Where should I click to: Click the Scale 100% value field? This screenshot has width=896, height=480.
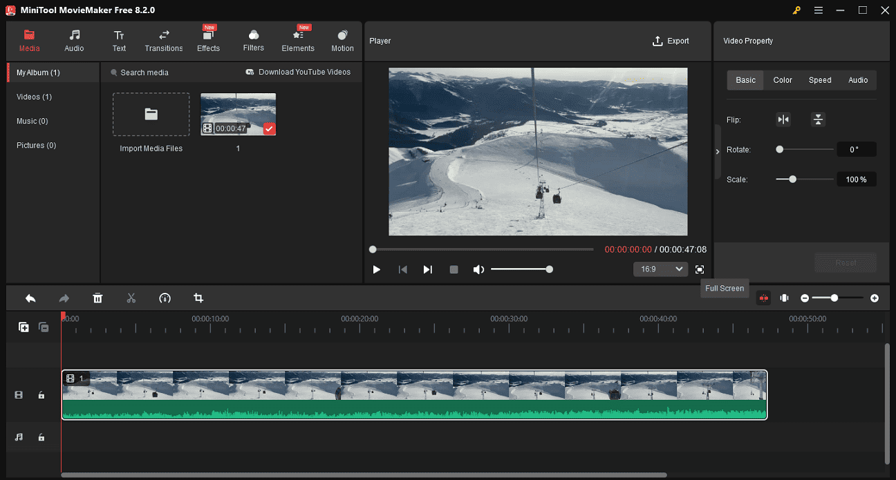click(x=857, y=179)
